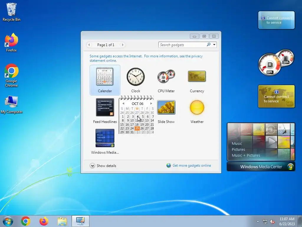Viewport: 302px width, 227px height.
Task: Select the Weather gadget sun icon
Action: point(197,107)
